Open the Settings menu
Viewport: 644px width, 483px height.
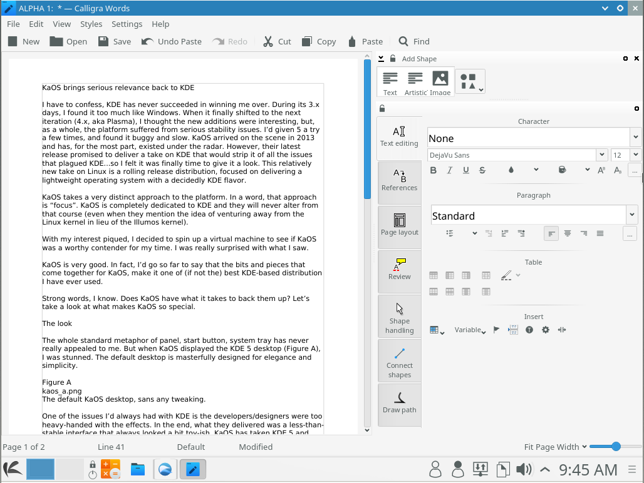pyautogui.click(x=127, y=24)
